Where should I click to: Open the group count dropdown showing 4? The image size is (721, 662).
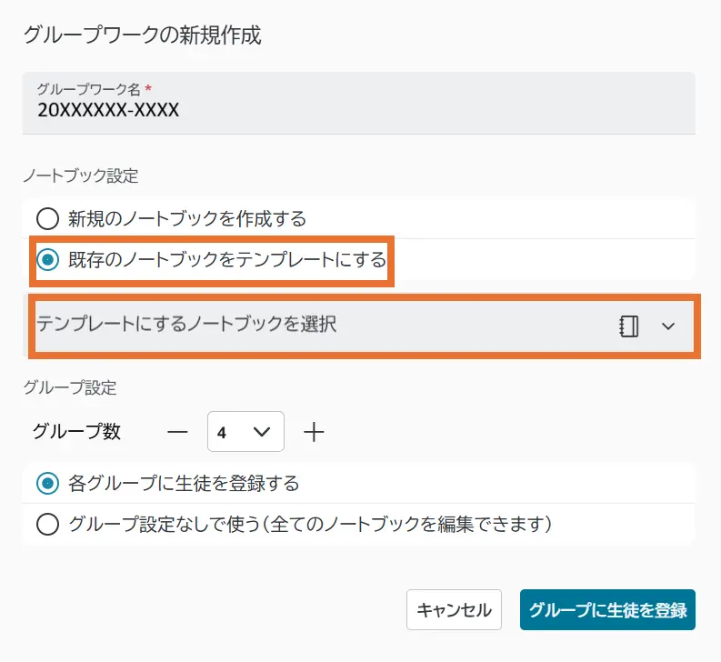pyautogui.click(x=245, y=432)
